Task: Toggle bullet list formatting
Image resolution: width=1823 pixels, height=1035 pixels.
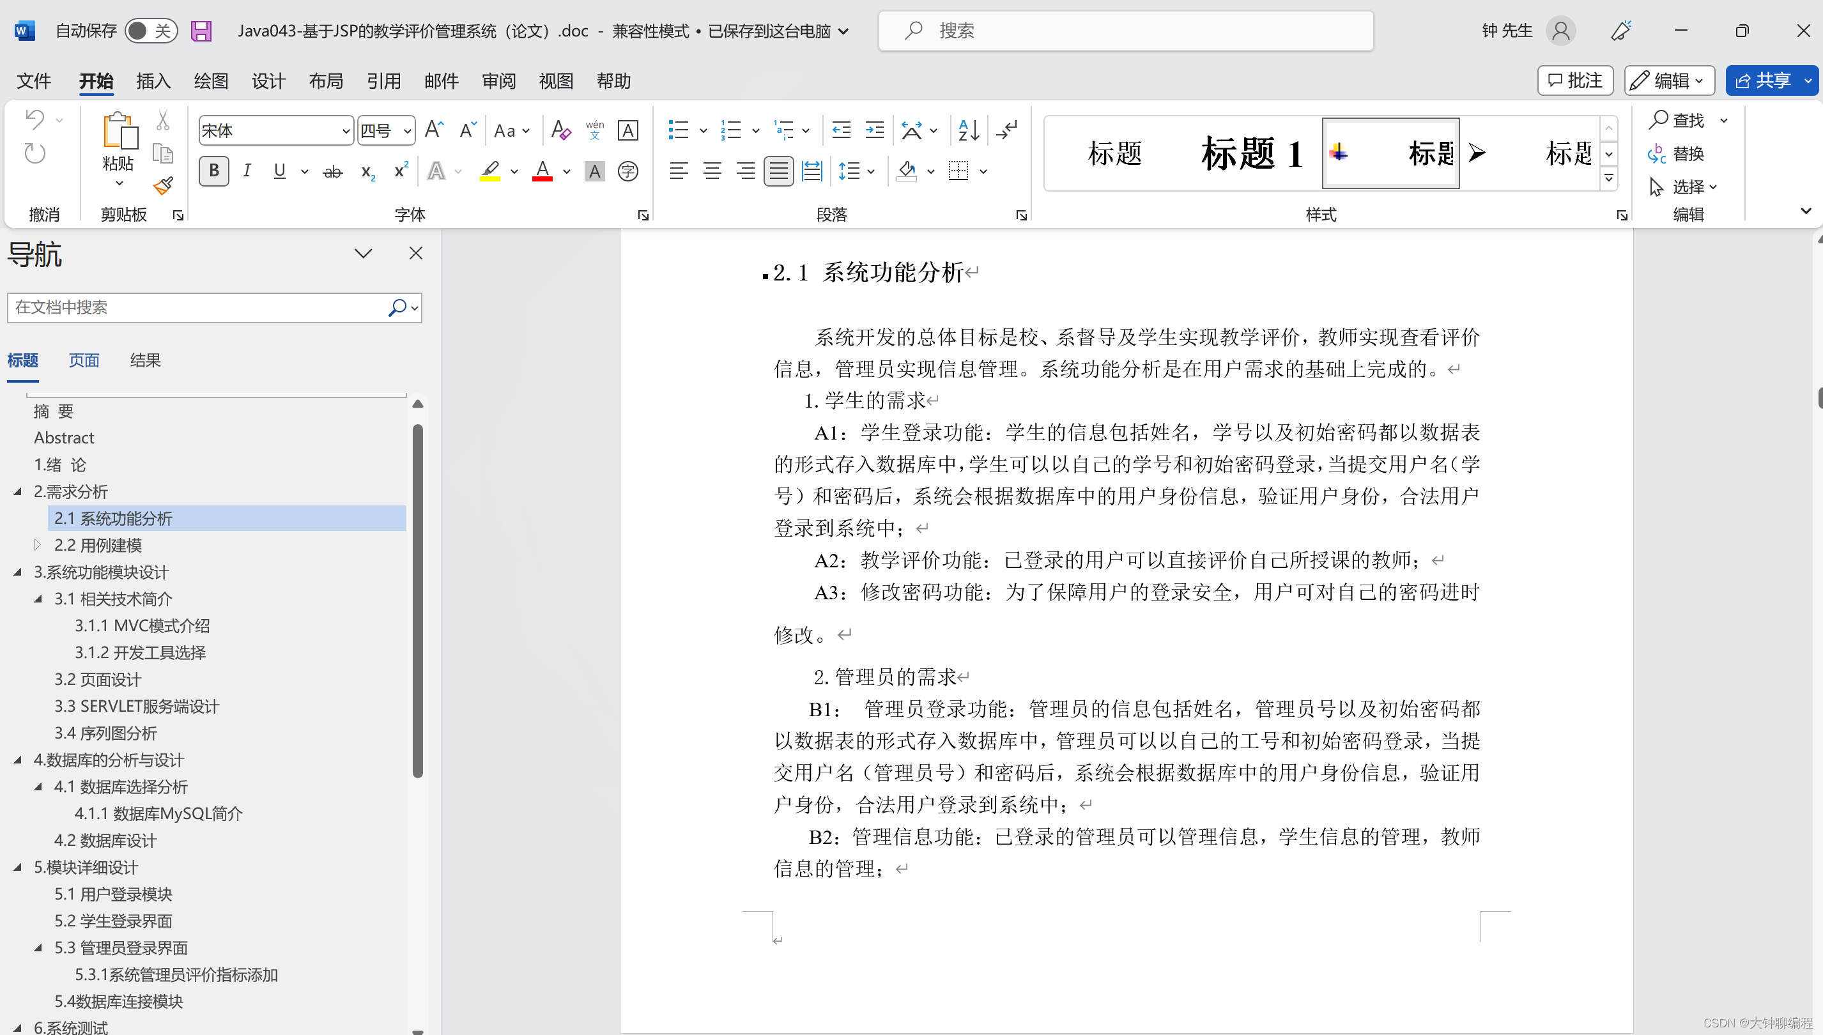Action: (x=679, y=130)
